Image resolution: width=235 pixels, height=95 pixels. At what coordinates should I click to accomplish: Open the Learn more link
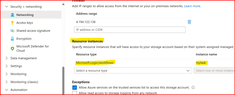(192, 6)
